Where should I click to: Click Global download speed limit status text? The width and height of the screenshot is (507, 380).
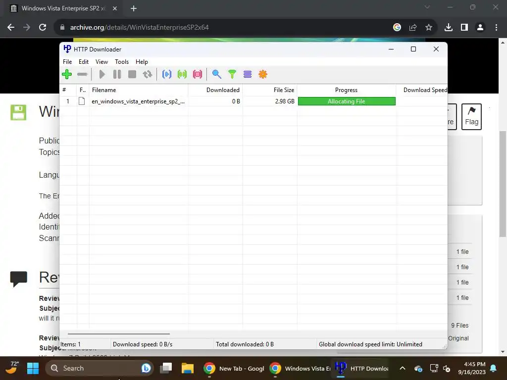tap(370, 344)
